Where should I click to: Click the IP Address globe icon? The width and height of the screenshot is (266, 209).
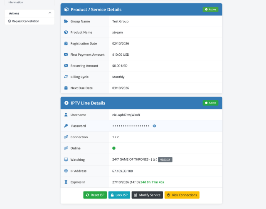point(66,171)
